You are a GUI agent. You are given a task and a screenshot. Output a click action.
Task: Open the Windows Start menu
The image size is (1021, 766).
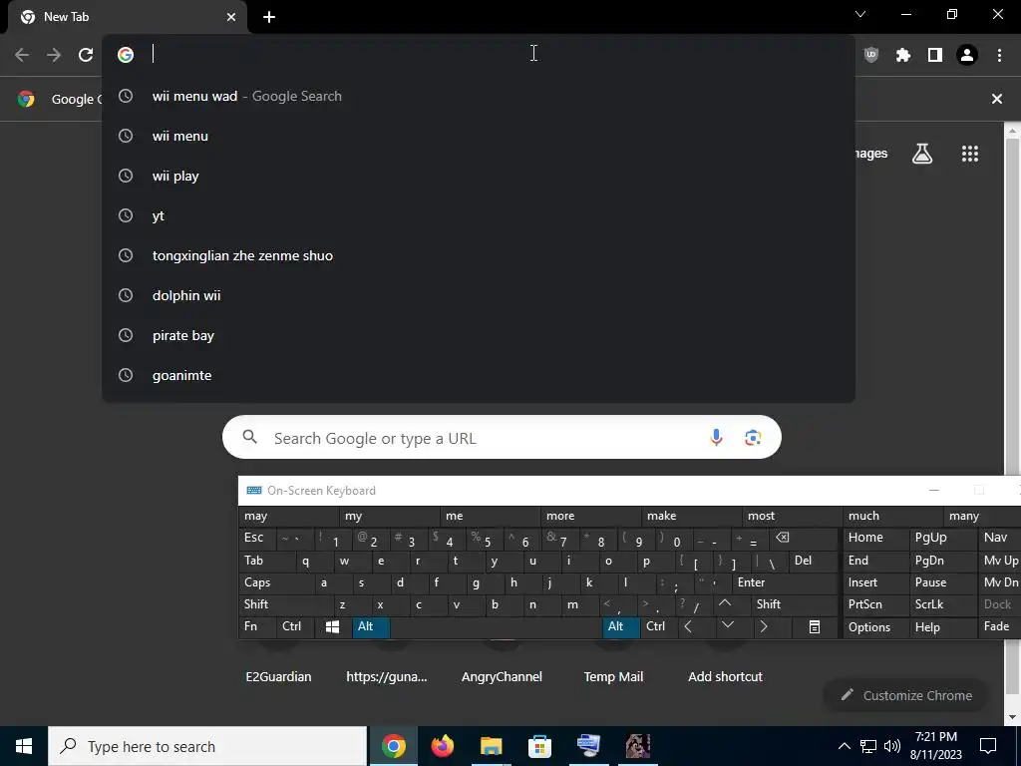(24, 746)
